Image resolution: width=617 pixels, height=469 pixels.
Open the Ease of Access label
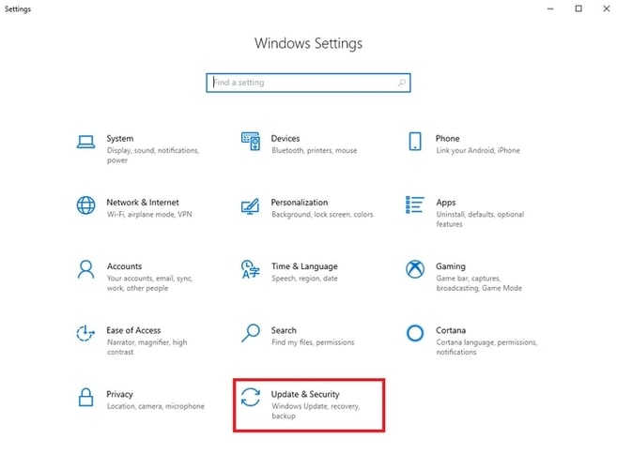click(x=133, y=330)
